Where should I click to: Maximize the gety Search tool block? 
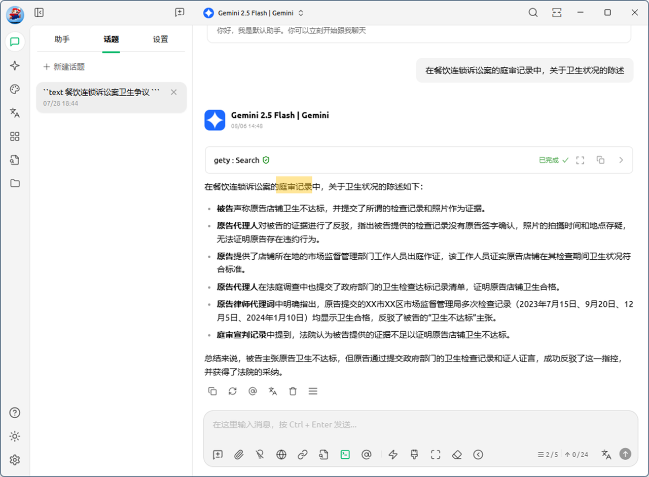[x=581, y=160]
